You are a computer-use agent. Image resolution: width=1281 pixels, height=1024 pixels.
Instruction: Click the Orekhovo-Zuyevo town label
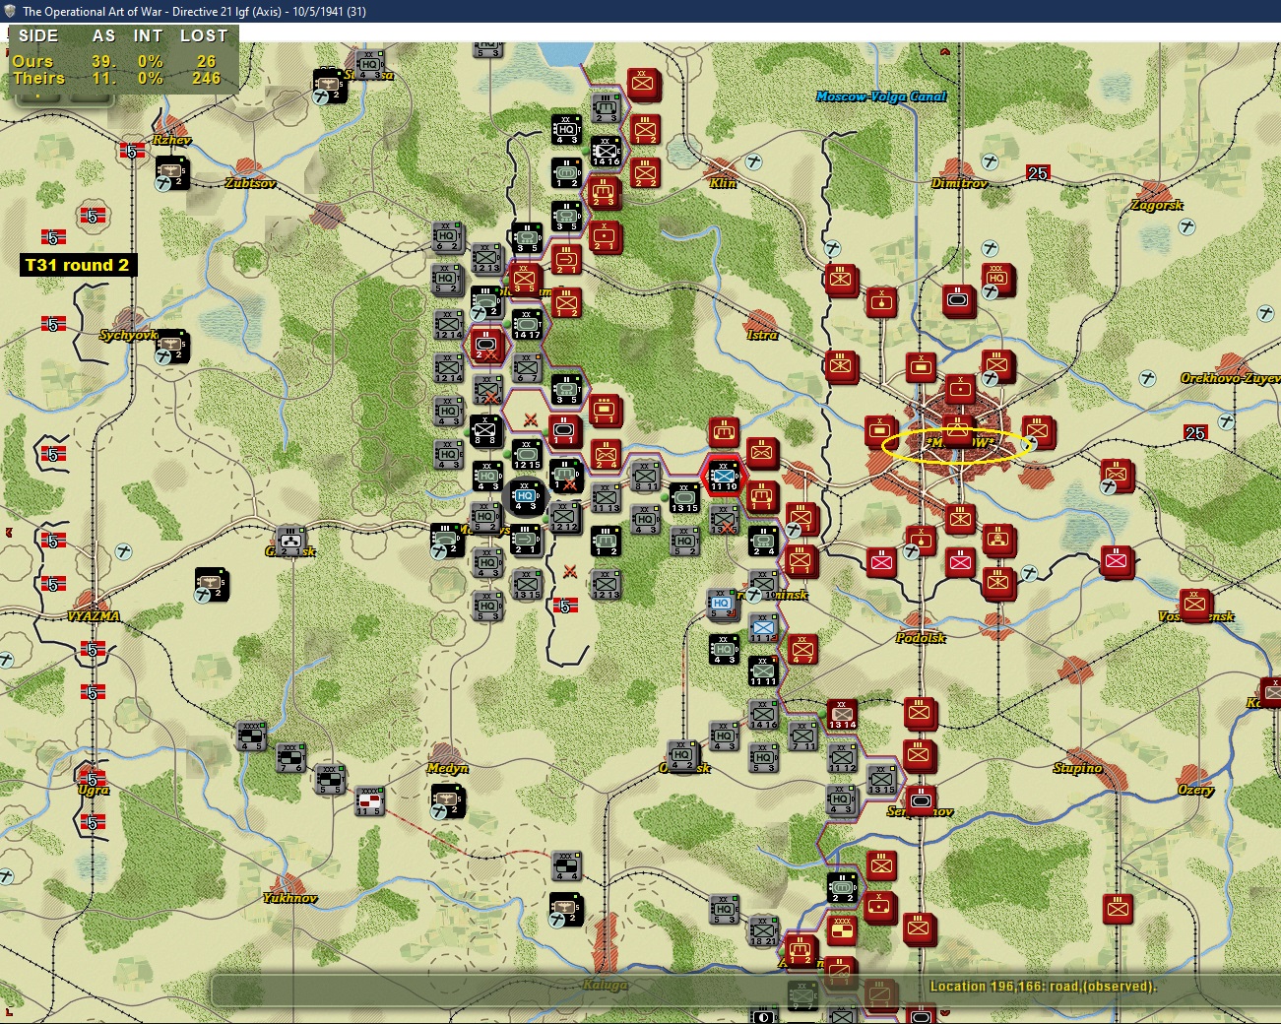[1230, 378]
